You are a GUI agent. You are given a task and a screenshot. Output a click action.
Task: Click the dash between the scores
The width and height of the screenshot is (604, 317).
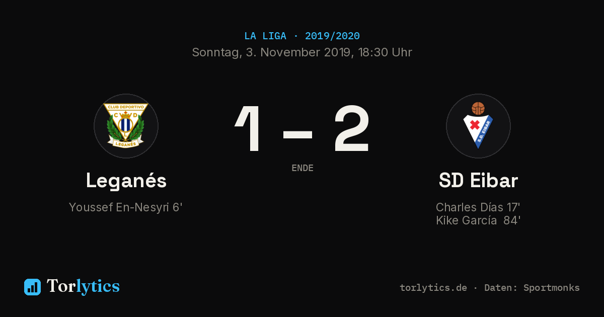click(x=298, y=135)
